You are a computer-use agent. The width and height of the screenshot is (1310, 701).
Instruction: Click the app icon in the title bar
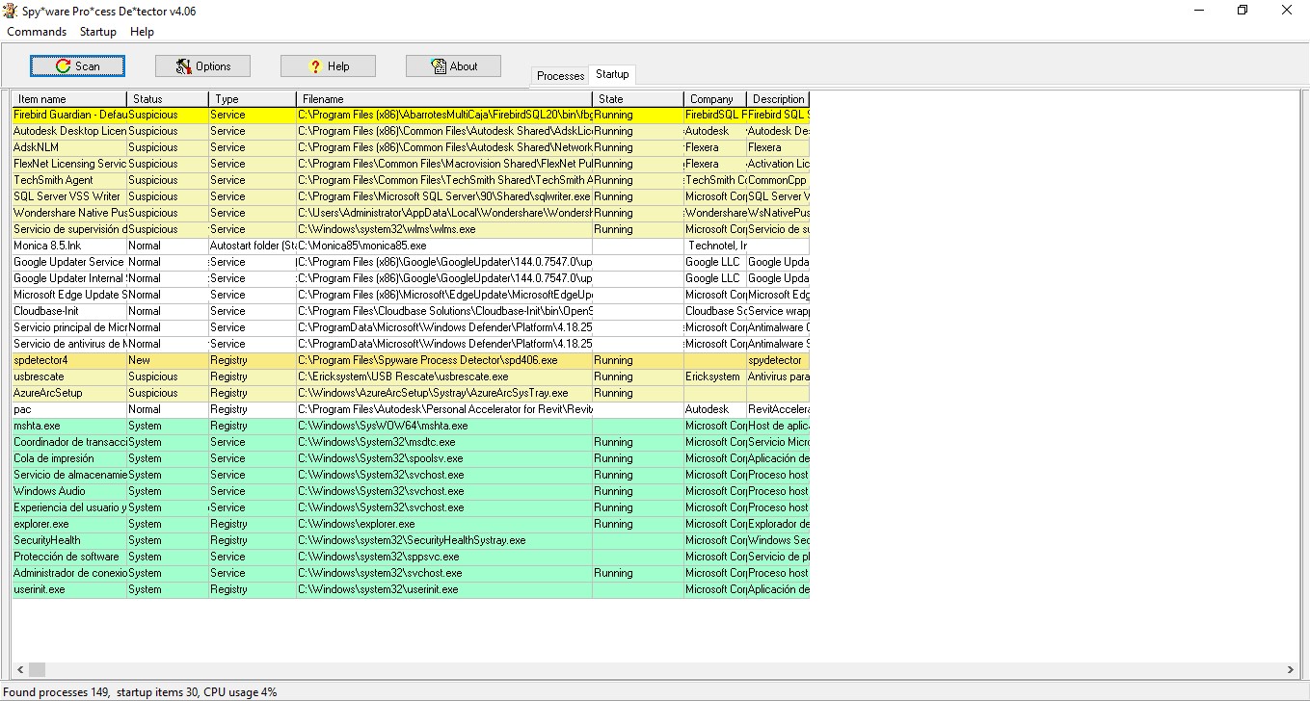point(12,10)
